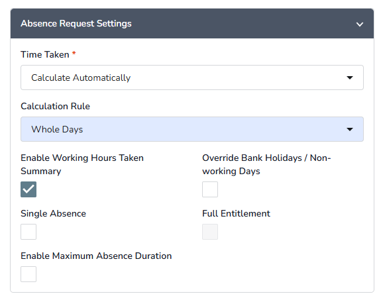Image resolution: width=381 pixels, height=298 pixels.
Task: Click the Time Taken dropdown arrow
Action: pos(350,77)
